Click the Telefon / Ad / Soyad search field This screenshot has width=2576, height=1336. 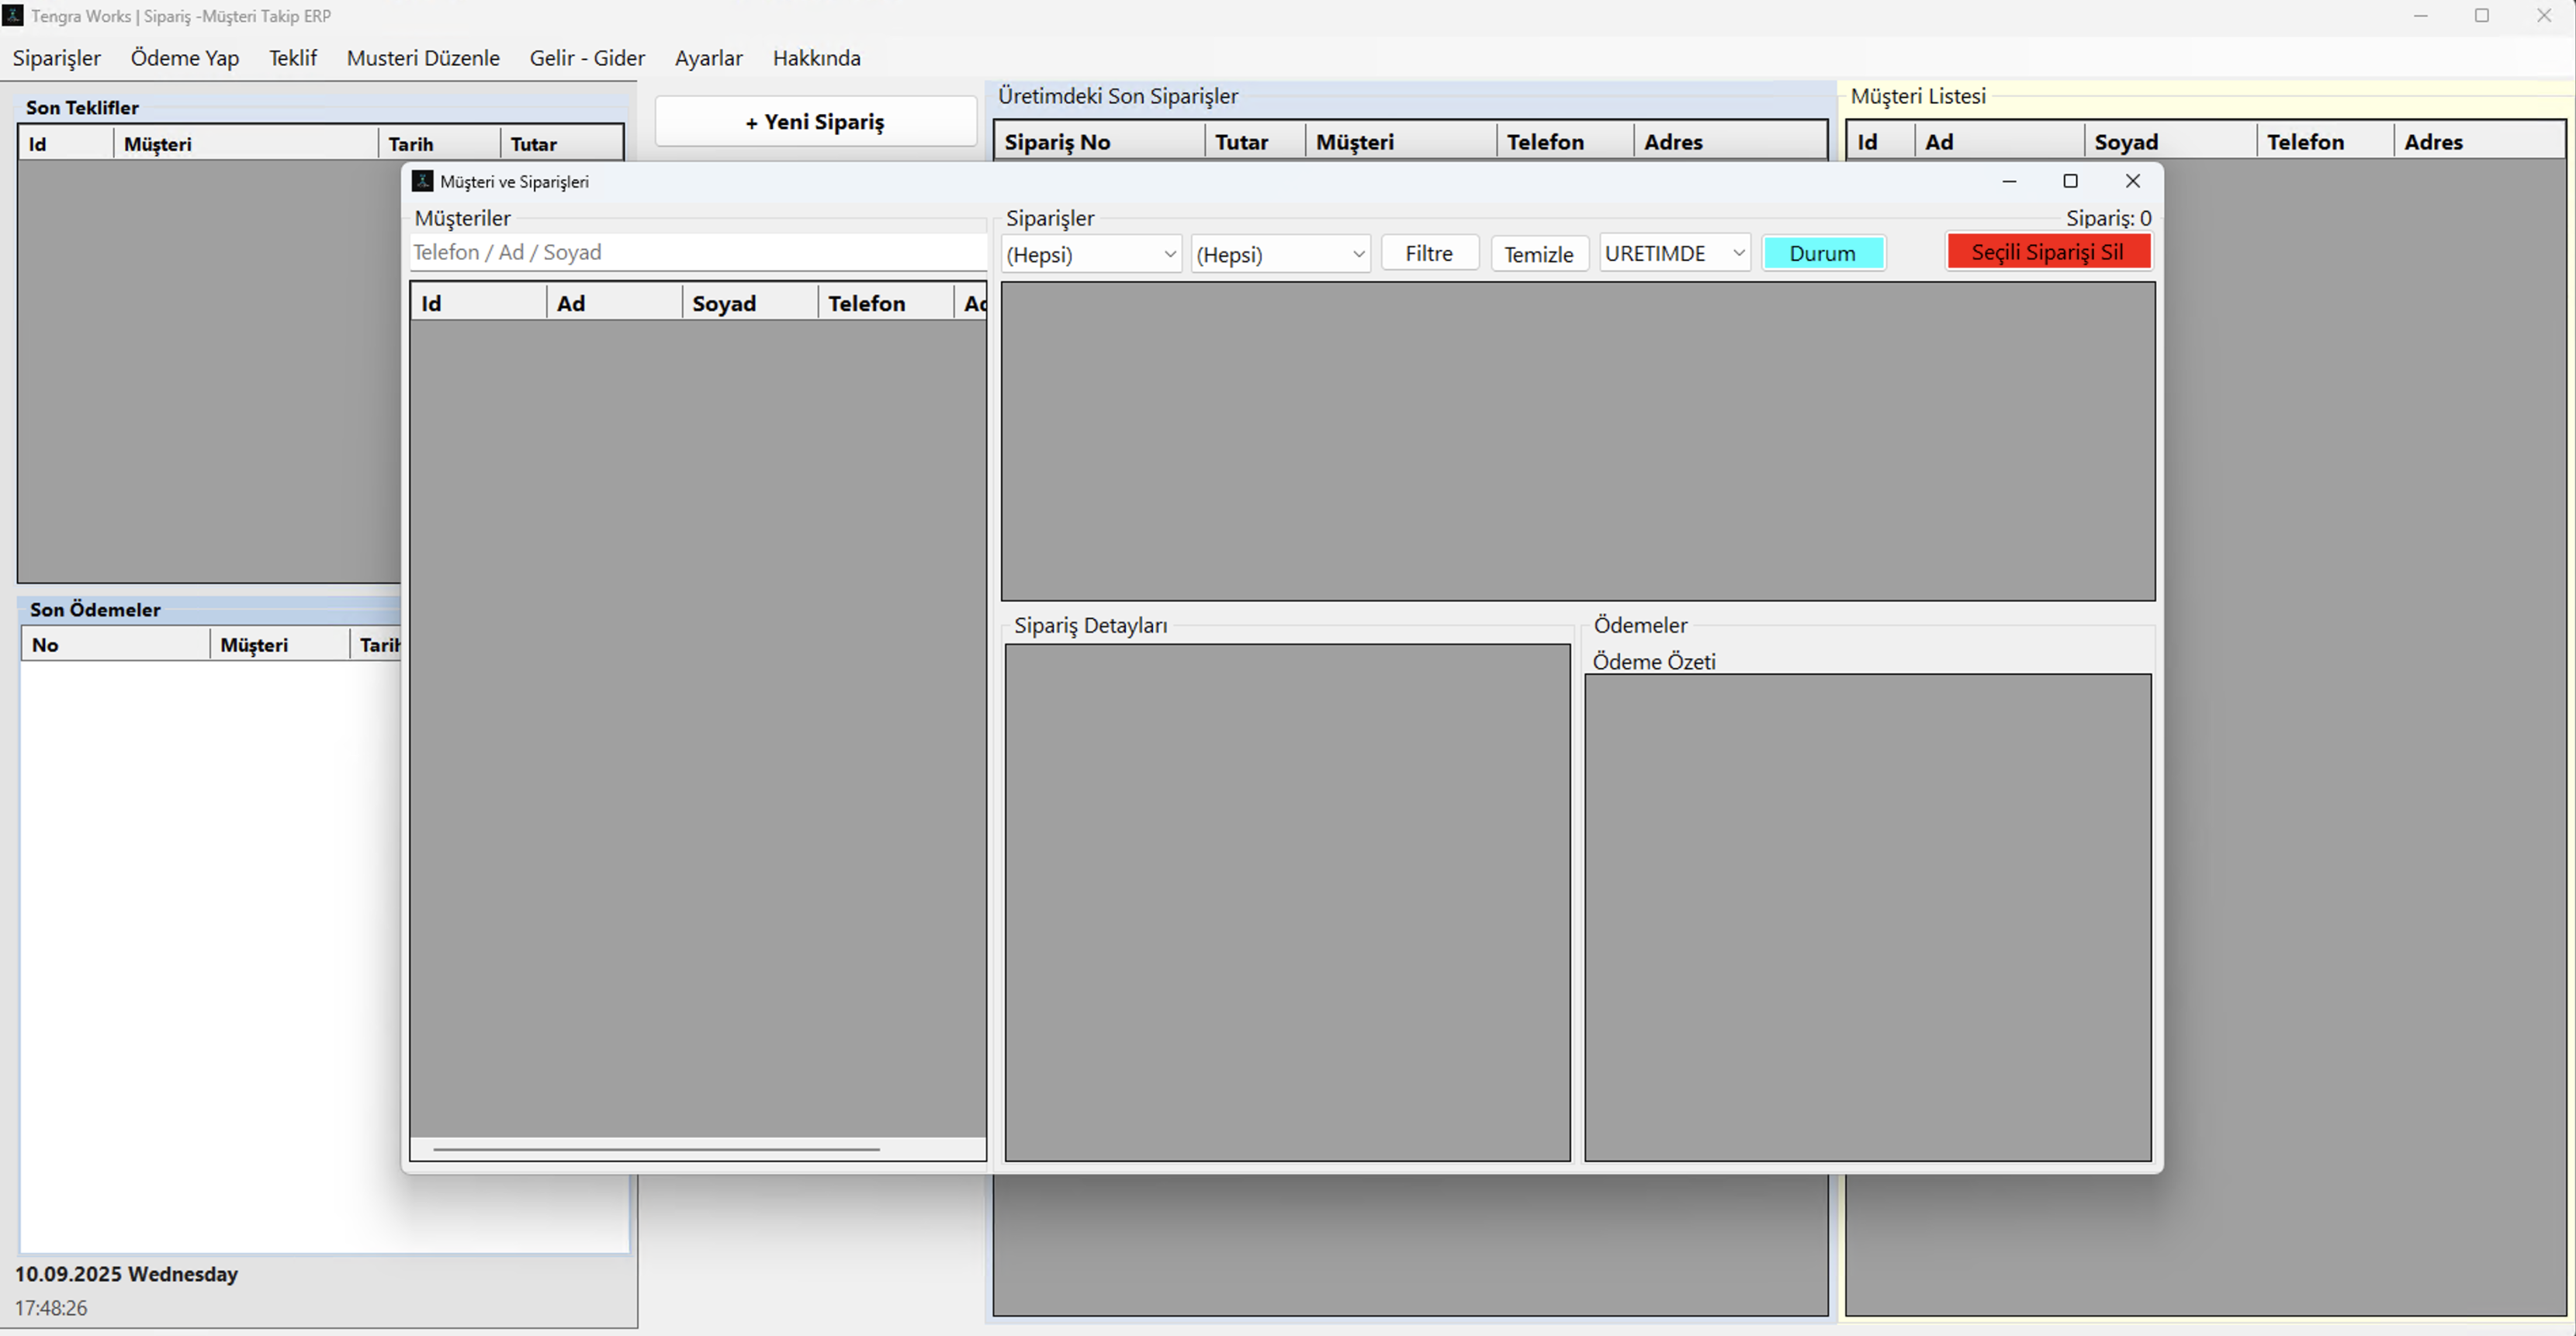pos(697,252)
